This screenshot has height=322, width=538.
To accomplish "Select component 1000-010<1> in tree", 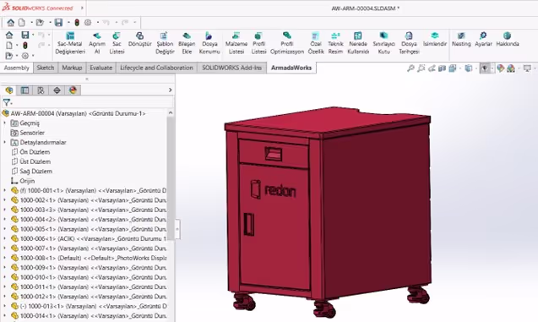I will (89, 277).
